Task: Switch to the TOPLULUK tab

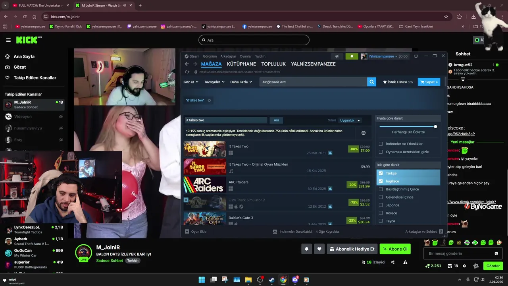Action: pos(273,64)
